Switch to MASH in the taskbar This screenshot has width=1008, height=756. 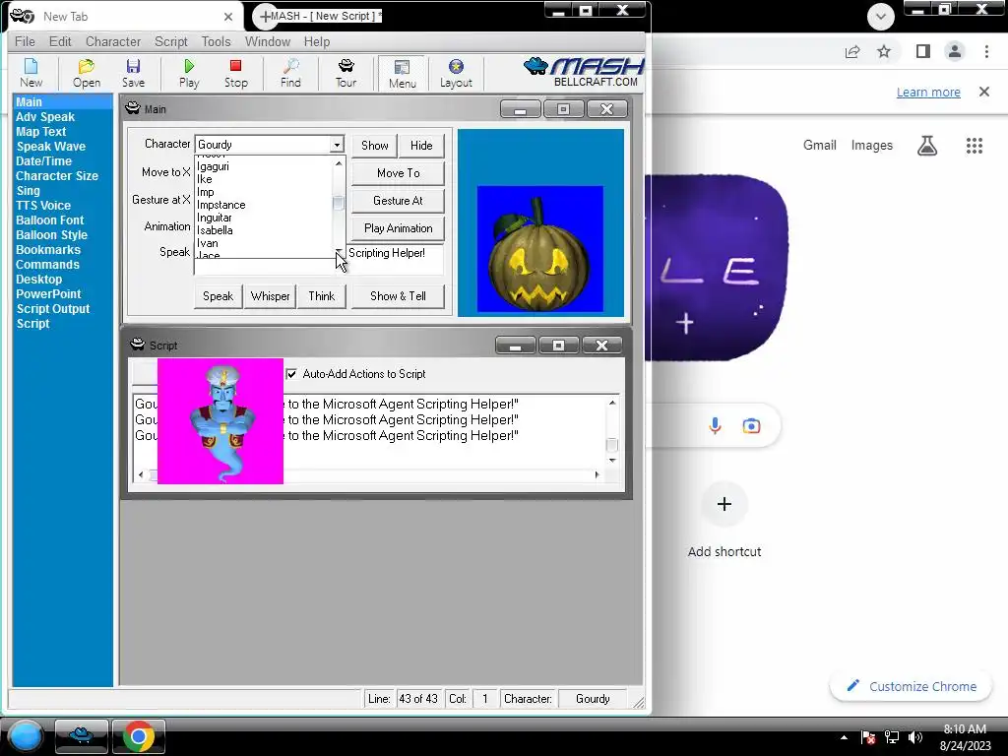tap(81, 736)
